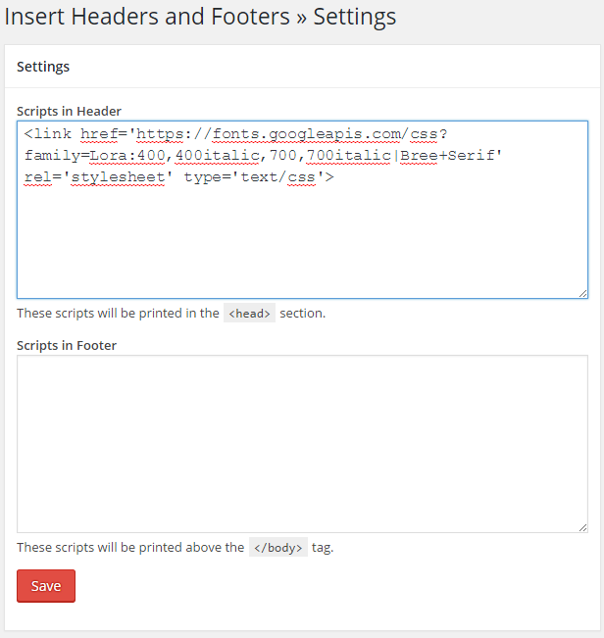The height and width of the screenshot is (638, 604).
Task: Click 'These scripts will be printed above the' text
Action: point(130,547)
